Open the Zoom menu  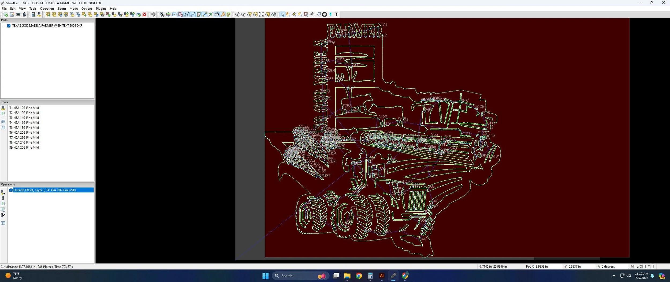(x=62, y=9)
